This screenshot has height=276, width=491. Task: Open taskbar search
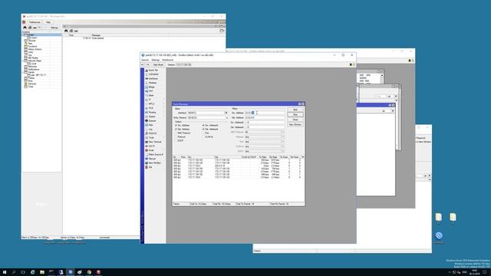tap(14, 272)
